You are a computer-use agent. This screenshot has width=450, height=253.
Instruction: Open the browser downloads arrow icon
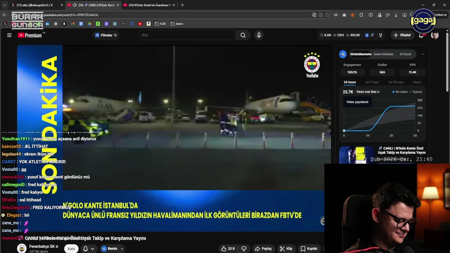[x=396, y=15]
